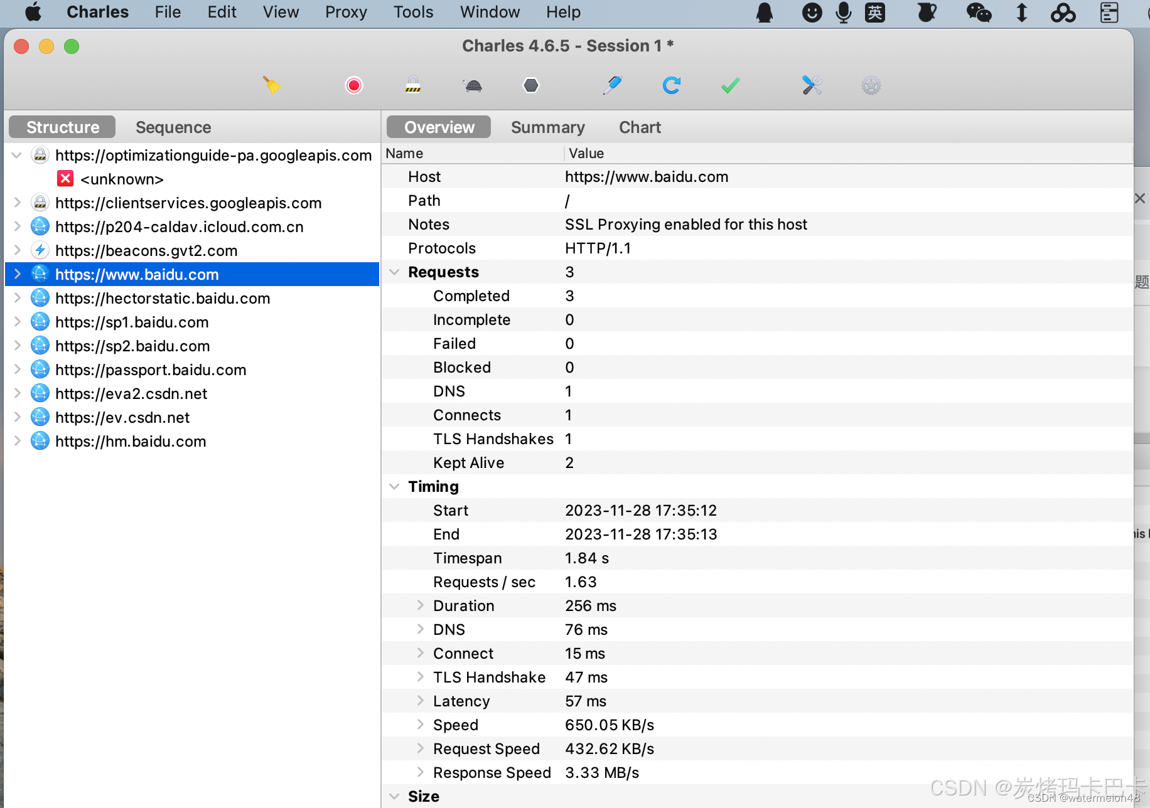The width and height of the screenshot is (1150, 808).
Task: Toggle SSL proxying lock icon in toolbar
Action: click(412, 85)
